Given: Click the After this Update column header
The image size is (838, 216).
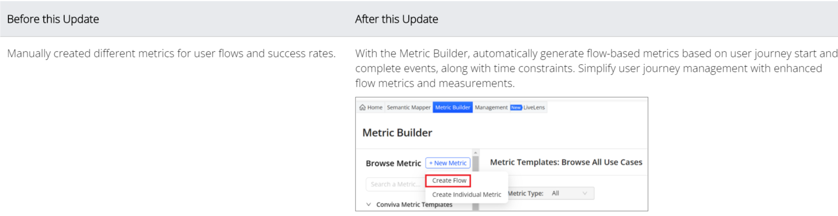Looking at the screenshot, I should pyautogui.click(x=396, y=19).
